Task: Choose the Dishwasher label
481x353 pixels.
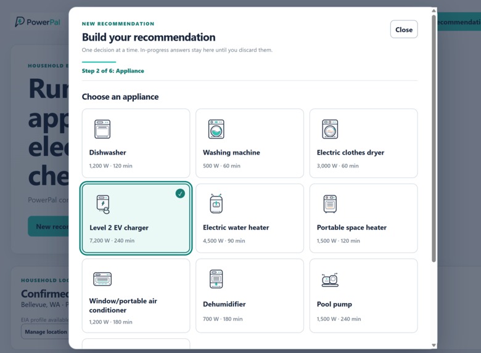Action: tap(108, 153)
